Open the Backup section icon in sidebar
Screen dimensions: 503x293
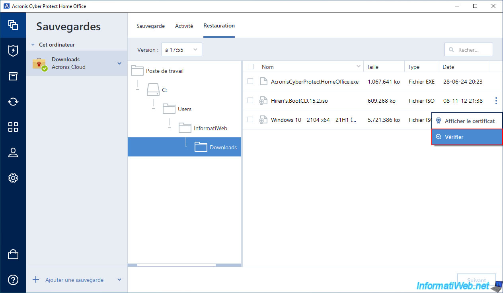pos(13,25)
